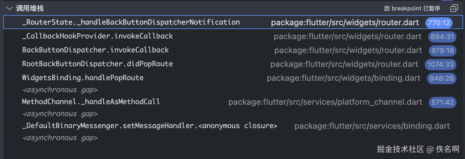The width and height of the screenshot is (465, 159).
Task: Open the RootBackButtonDispatcher.didPopRoute frame
Action: [97, 64]
